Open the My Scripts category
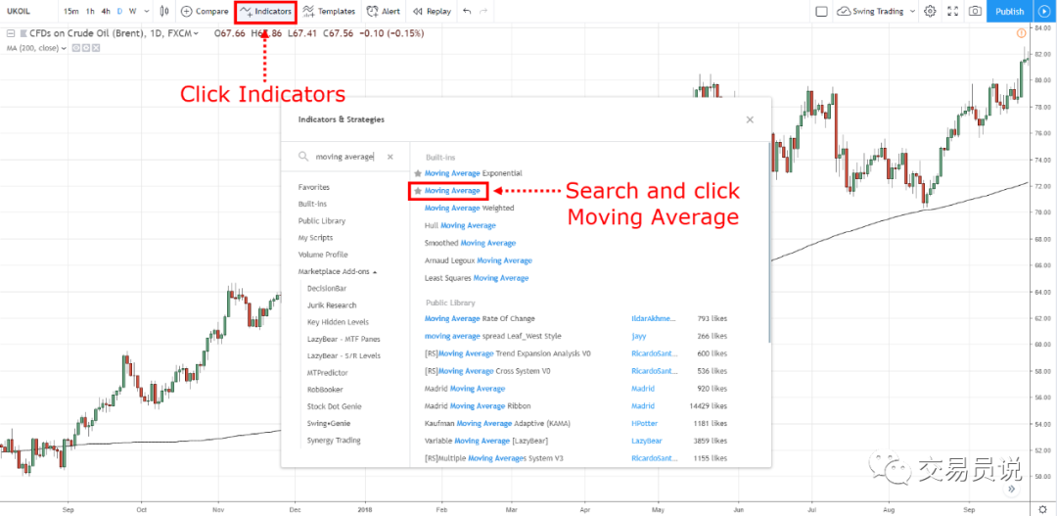1057x516 pixels. [x=315, y=237]
